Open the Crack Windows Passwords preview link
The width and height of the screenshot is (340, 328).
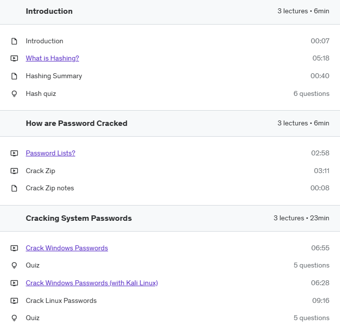[x=67, y=248]
